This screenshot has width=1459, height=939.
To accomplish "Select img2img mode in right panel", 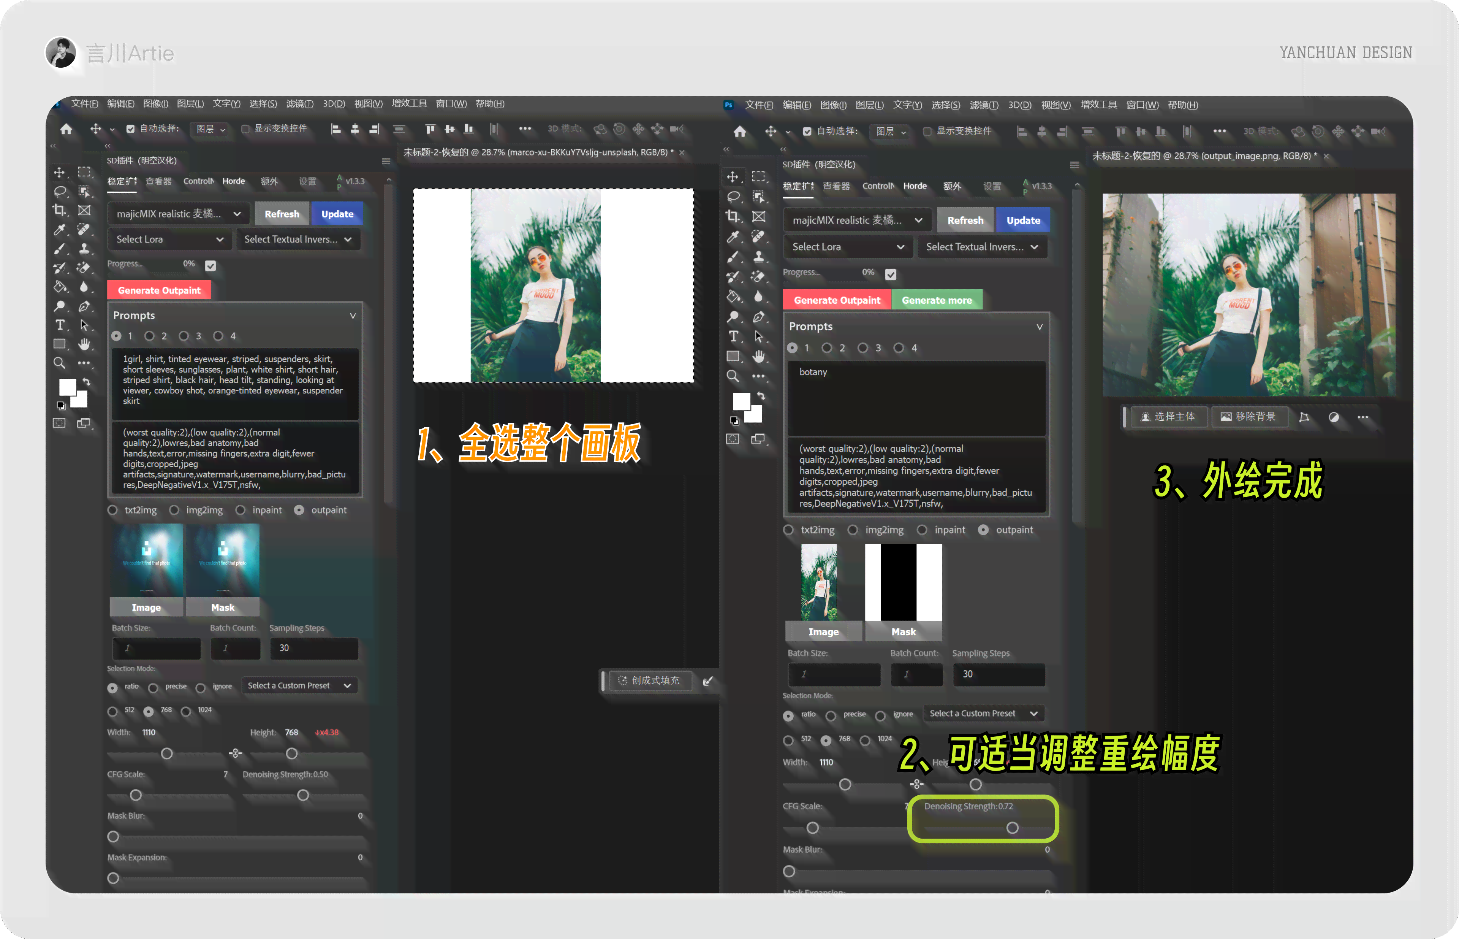I will (x=853, y=530).
